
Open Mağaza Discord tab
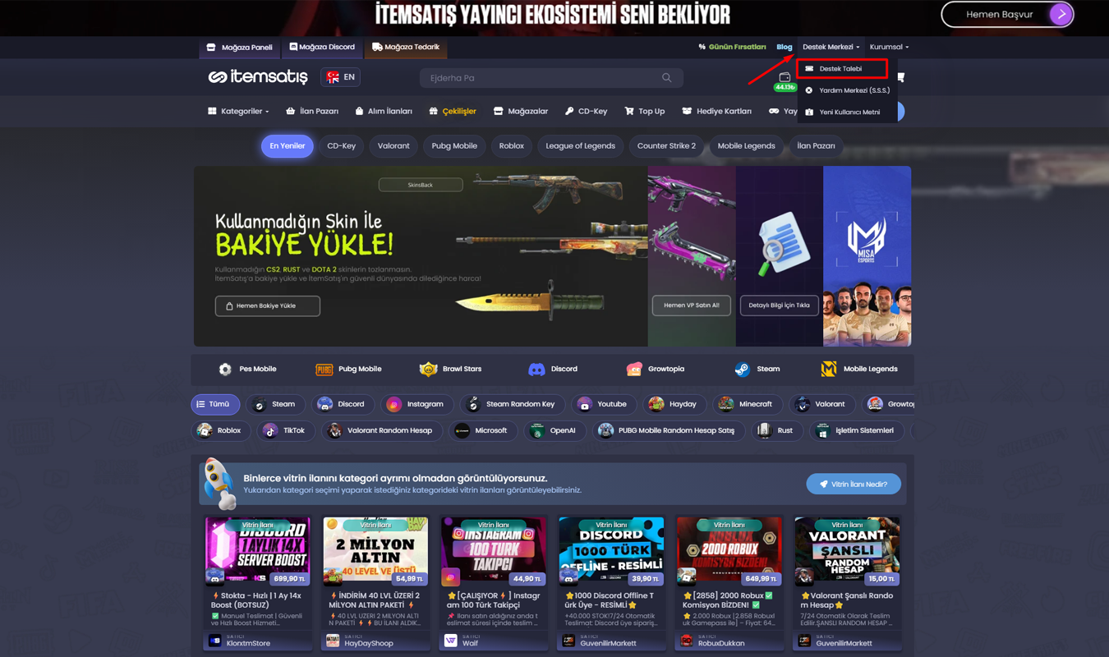(322, 48)
